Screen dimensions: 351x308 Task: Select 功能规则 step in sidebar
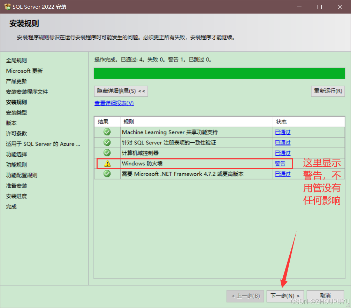tap(16, 165)
